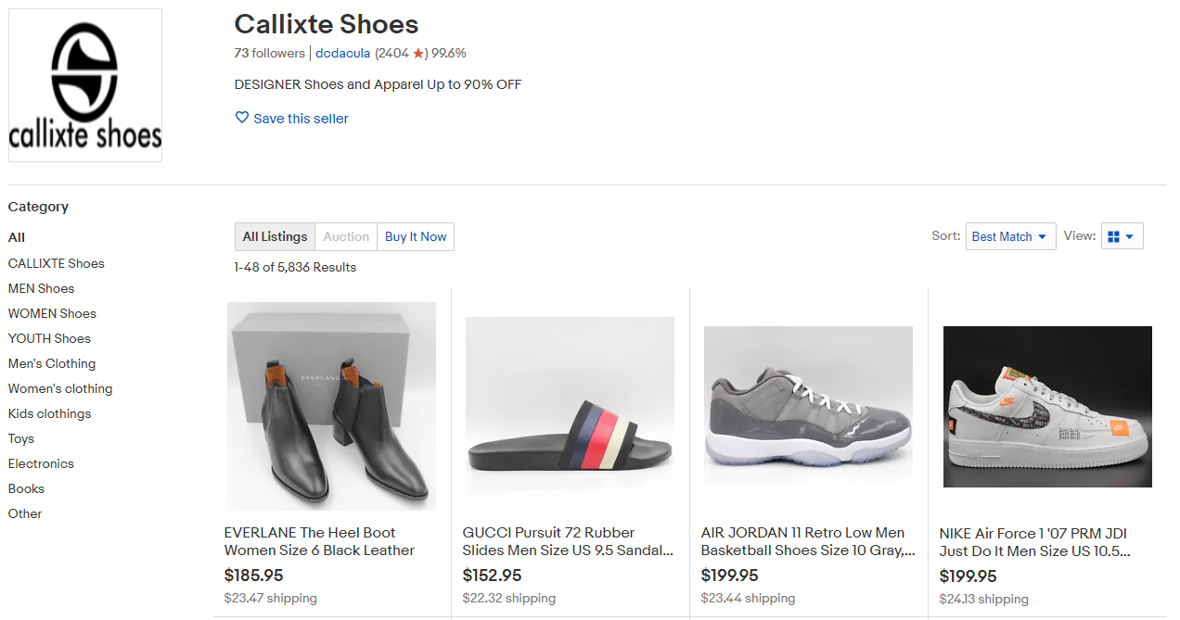
Task: Click the AIR JORDAN 11 product photo
Action: [x=807, y=406]
